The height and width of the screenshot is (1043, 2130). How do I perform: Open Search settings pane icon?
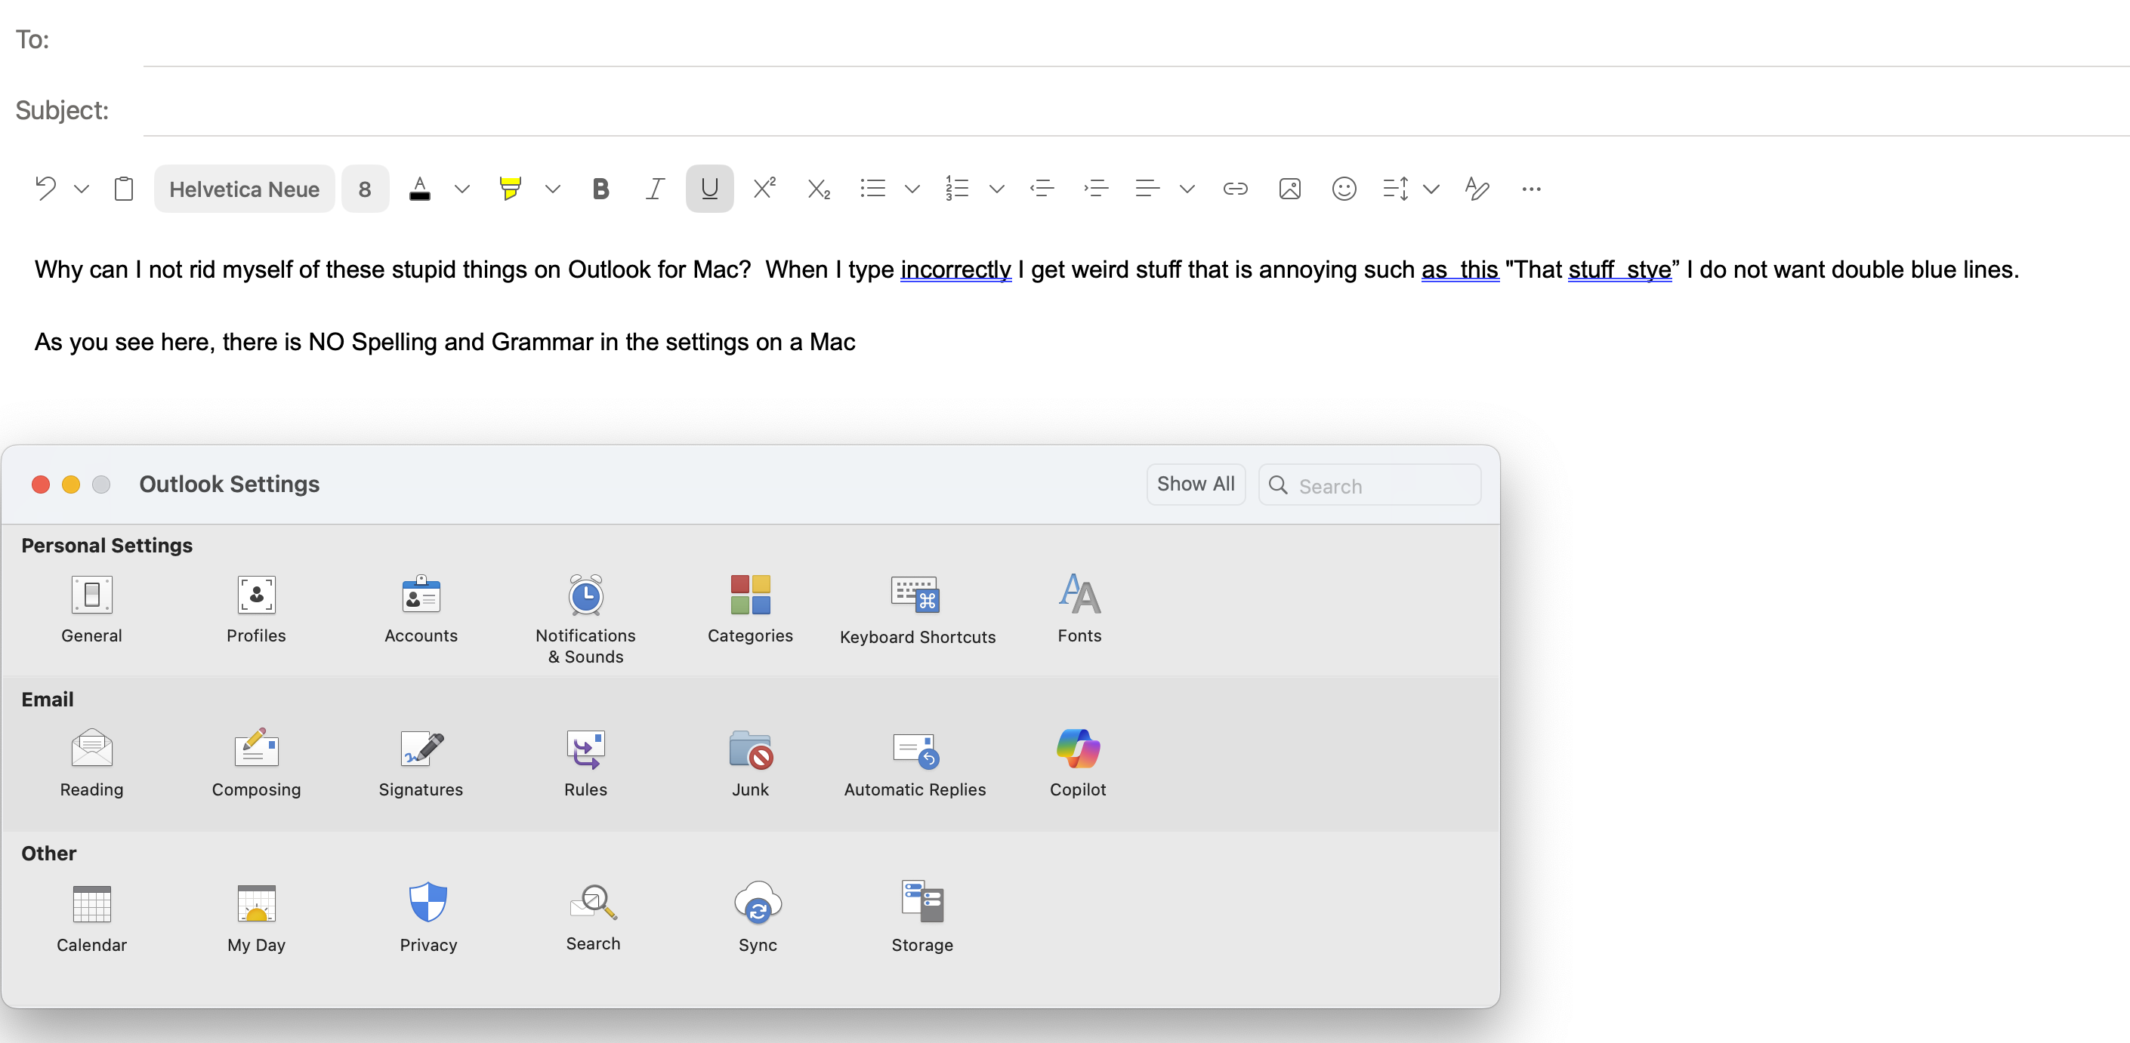coord(593,916)
